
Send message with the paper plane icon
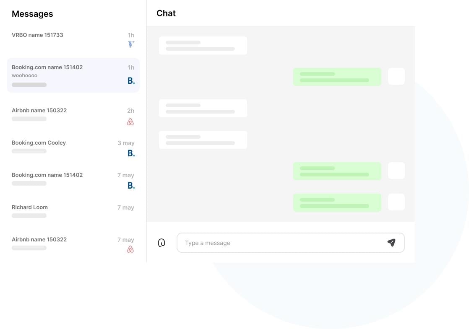coord(391,242)
